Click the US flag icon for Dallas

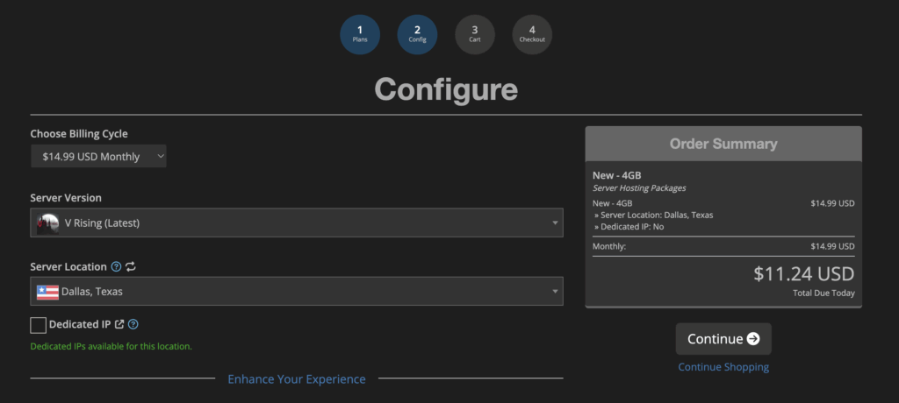47,292
